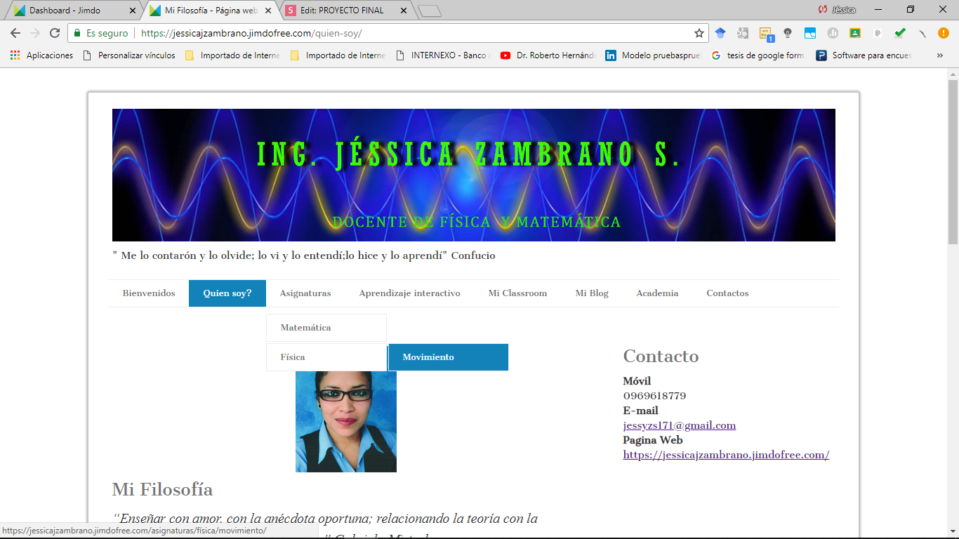Open the Software para encuestas bookmark
This screenshot has width=959, height=539.
coord(864,55)
